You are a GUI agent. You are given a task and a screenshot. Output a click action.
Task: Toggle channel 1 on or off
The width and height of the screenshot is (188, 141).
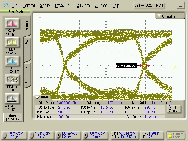tap(4, 135)
